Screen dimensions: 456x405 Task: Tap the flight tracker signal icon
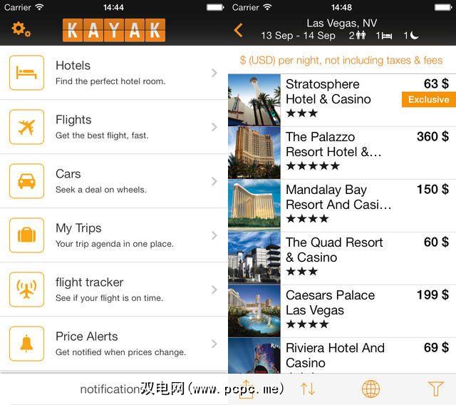[27, 289]
